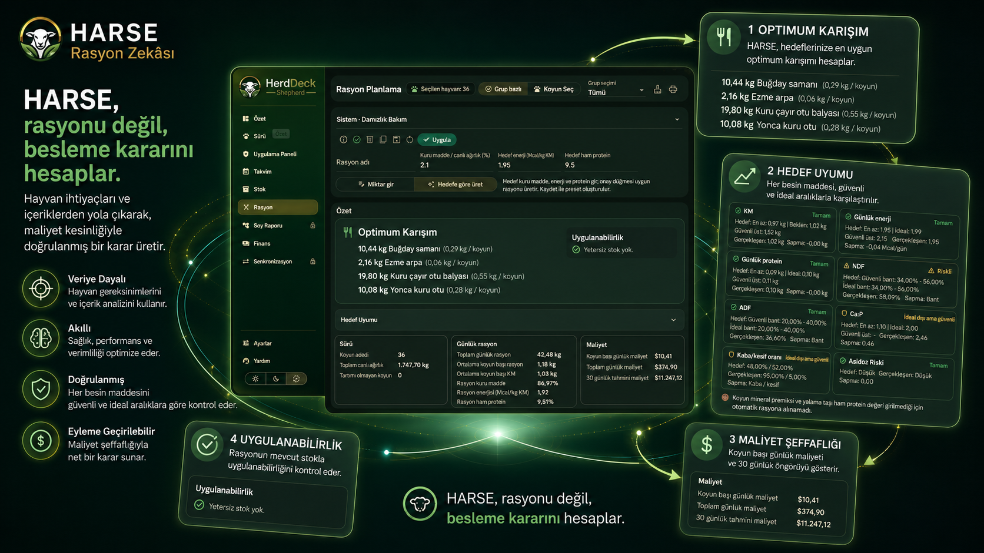
Task: Click the help icon beside Yardım
Action: [x=246, y=361]
